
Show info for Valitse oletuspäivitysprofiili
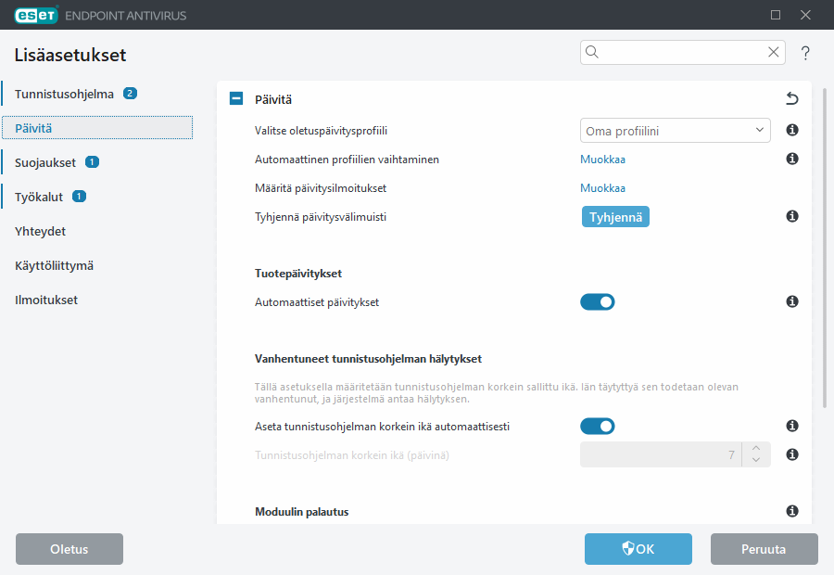[792, 130]
